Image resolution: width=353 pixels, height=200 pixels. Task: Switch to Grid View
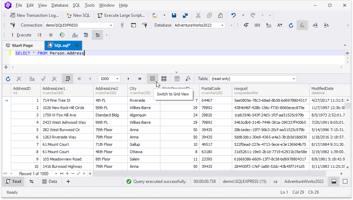click(152, 79)
